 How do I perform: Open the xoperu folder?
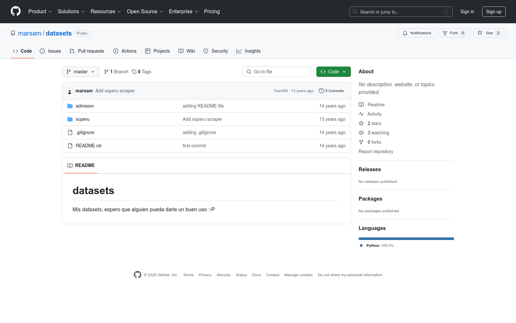(83, 119)
